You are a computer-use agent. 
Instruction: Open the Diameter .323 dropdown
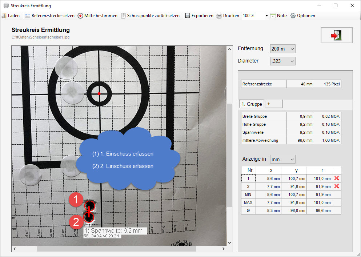[x=283, y=61]
